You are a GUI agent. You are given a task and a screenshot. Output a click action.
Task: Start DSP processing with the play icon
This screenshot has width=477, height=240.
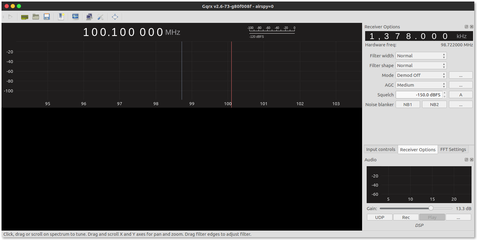point(10,17)
